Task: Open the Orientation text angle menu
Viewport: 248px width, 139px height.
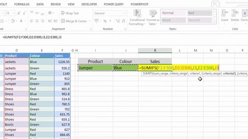Action: [51, 13]
